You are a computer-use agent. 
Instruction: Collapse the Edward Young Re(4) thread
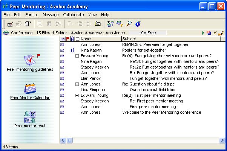77,56
